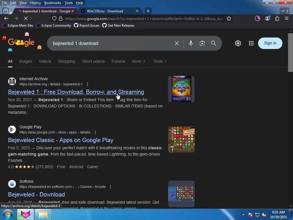
Task: Open the Firefox hamburger application menu
Action: (287, 18)
